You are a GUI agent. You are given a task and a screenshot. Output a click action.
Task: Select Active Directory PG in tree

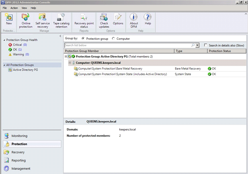coord(25,70)
